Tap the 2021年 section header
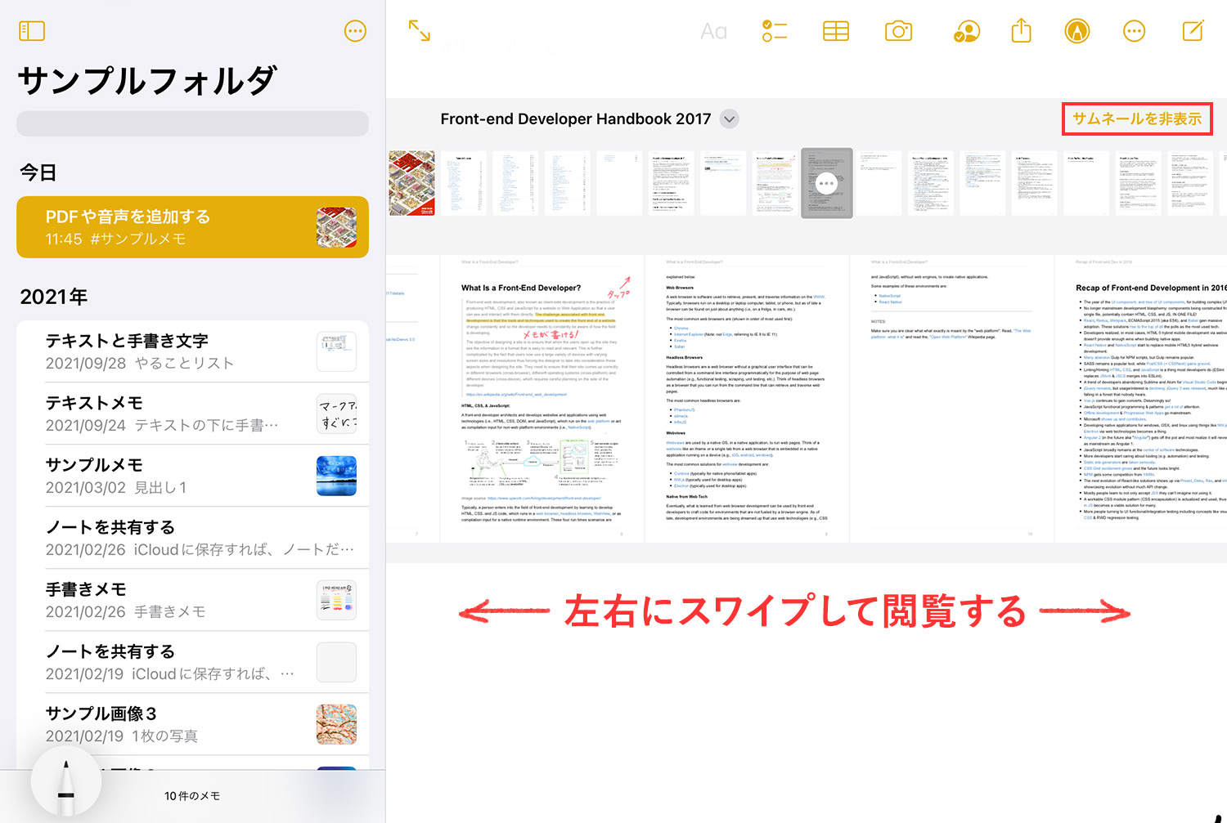Viewport: 1227px width, 823px height. click(54, 297)
